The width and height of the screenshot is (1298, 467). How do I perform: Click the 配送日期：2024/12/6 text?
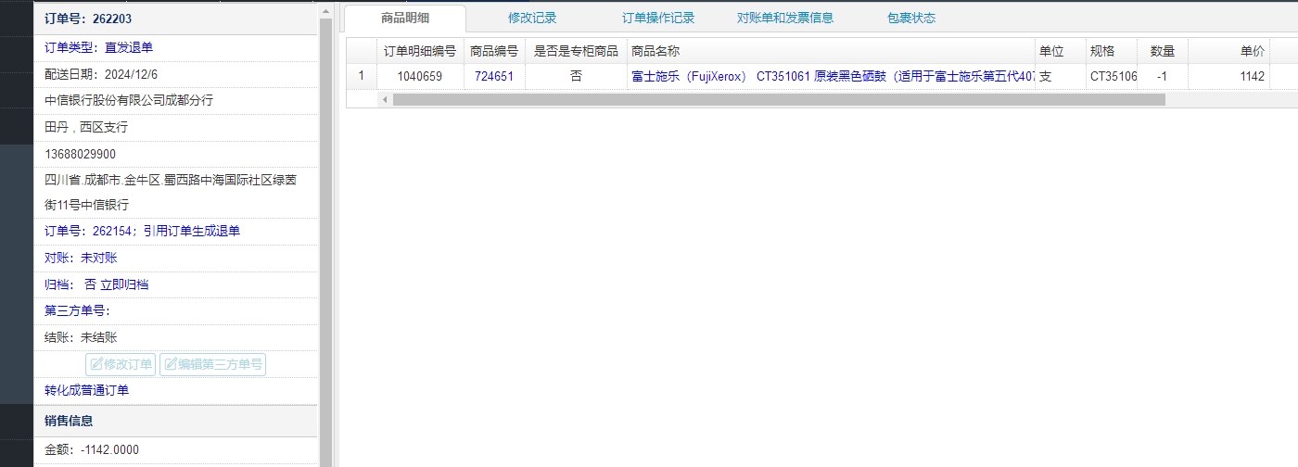pyautogui.click(x=101, y=73)
